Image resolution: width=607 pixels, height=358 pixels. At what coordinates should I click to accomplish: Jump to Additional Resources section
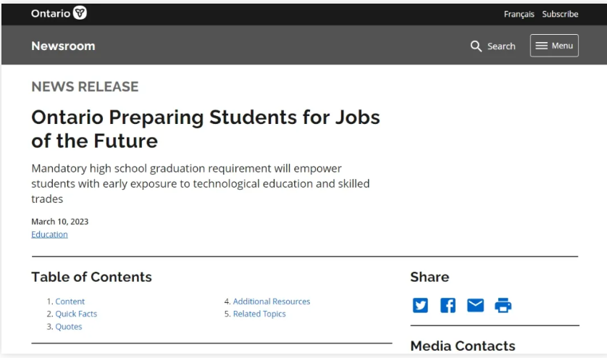(271, 301)
